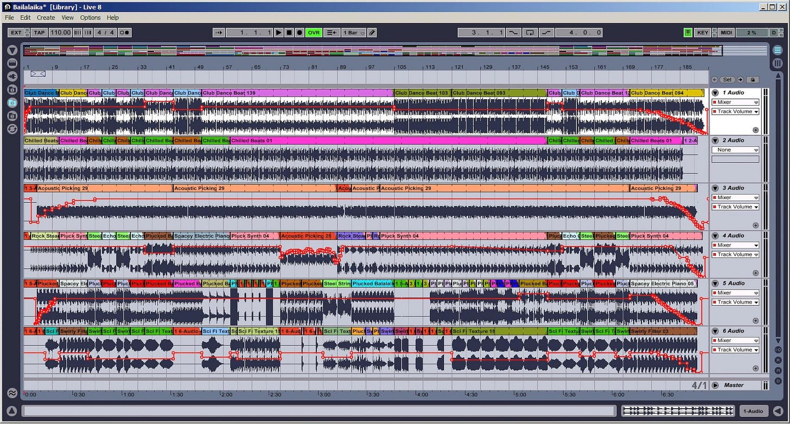Open the Create menu
Viewport: 790px width, 424px height.
[46, 17]
